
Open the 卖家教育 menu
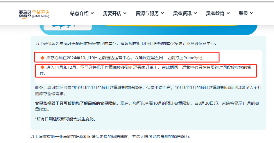[x=215, y=13]
